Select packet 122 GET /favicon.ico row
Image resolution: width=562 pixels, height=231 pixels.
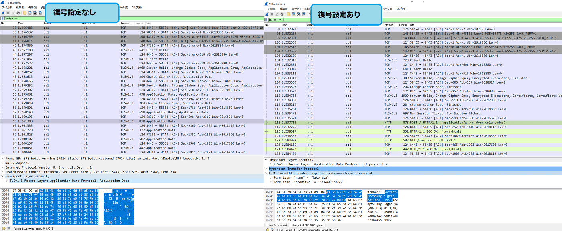(413, 140)
